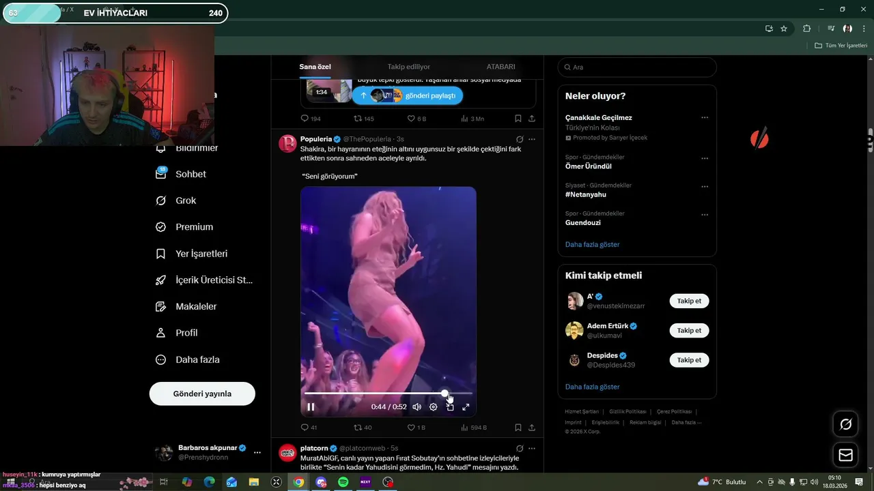This screenshot has height=491, width=874.
Task: Open the Chrome extensions puzzle icon
Action: coord(806,29)
